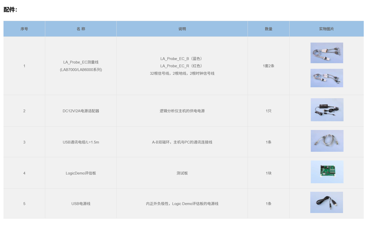This screenshot has height=225, width=371.
Task: Select the DC12V/2A电源适配器 name cell
Action: [81, 111]
